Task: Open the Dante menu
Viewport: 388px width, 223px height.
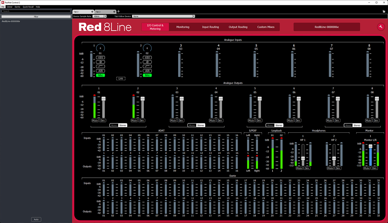Action: (17, 7)
